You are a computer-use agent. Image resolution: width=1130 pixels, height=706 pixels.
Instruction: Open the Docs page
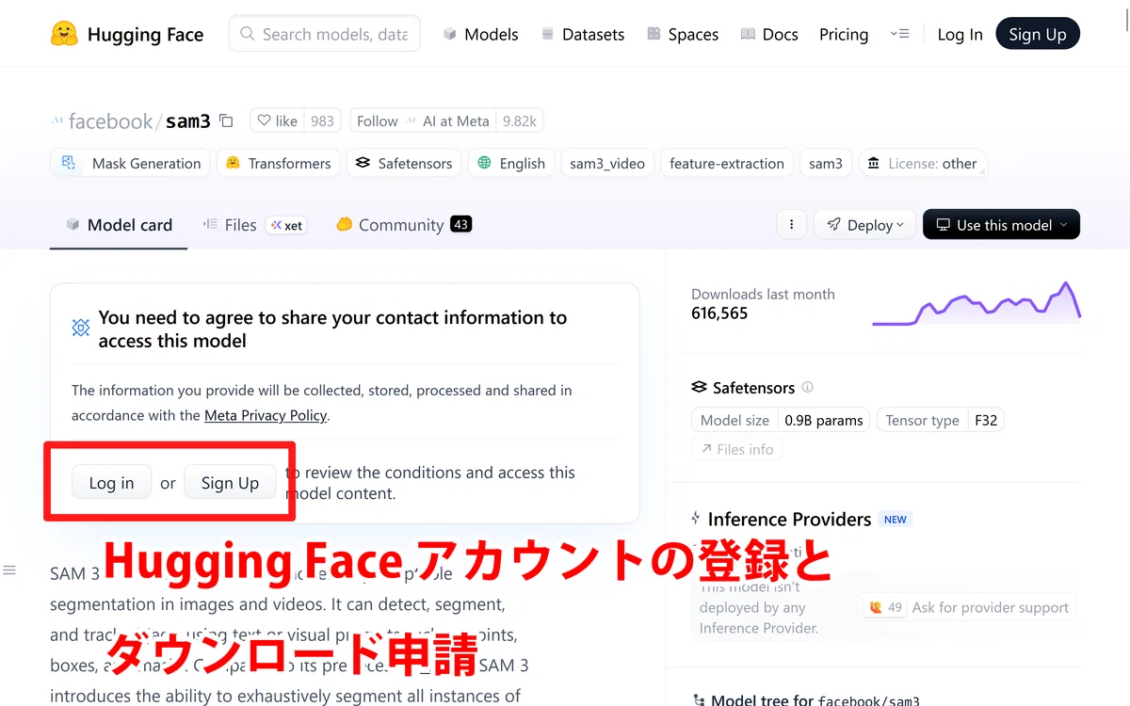769,34
